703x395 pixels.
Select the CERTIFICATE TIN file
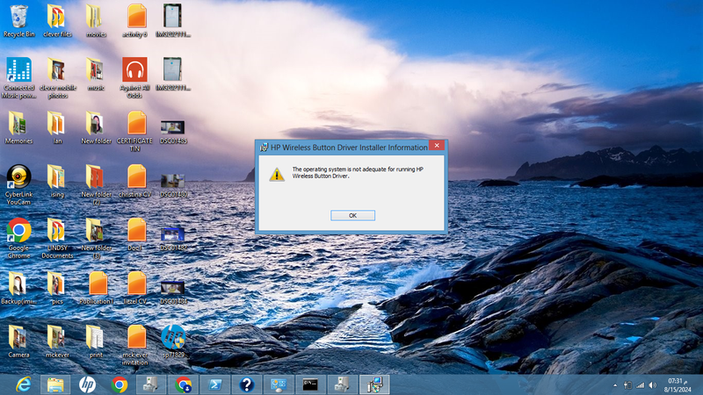135,131
